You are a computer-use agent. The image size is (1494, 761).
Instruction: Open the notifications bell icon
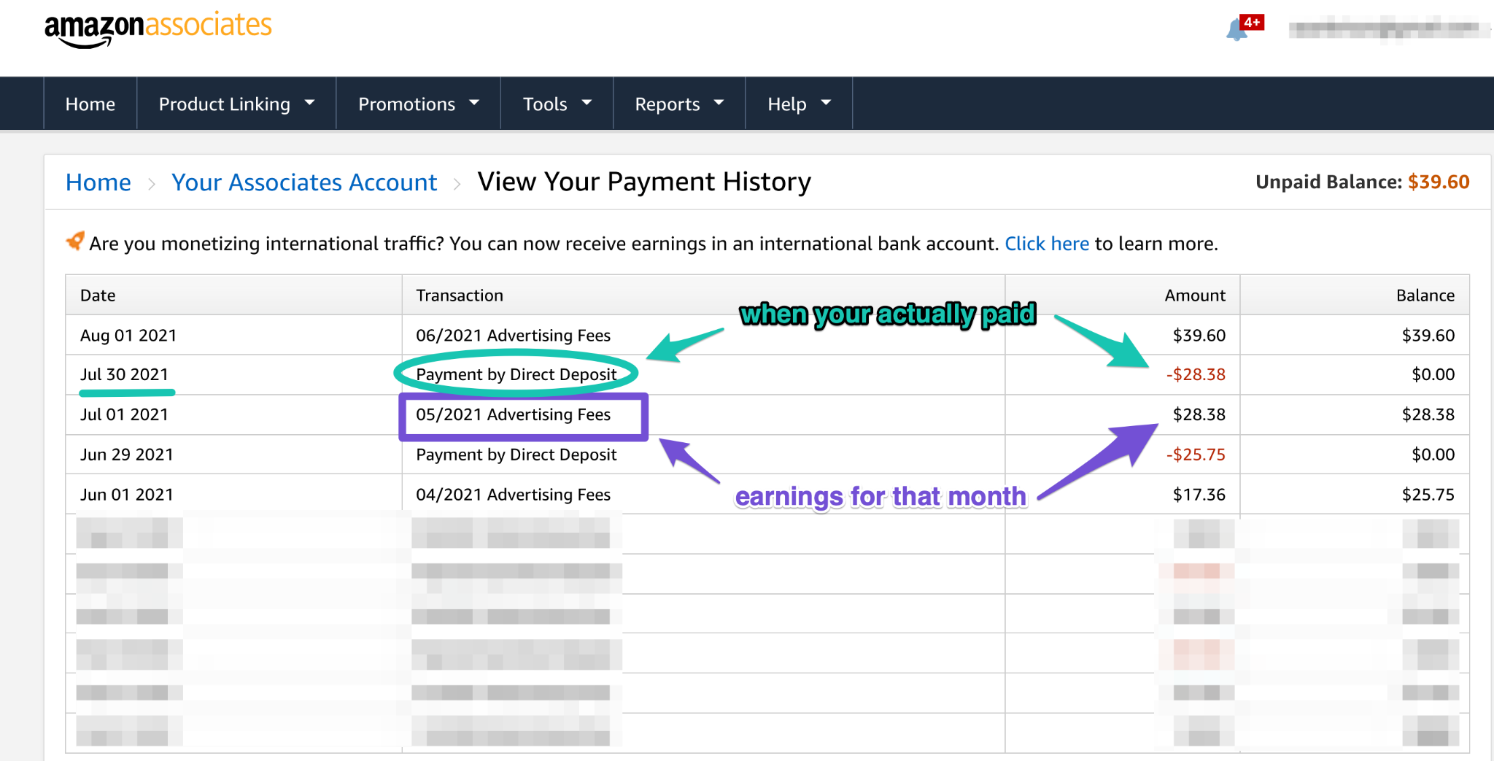(x=1237, y=30)
